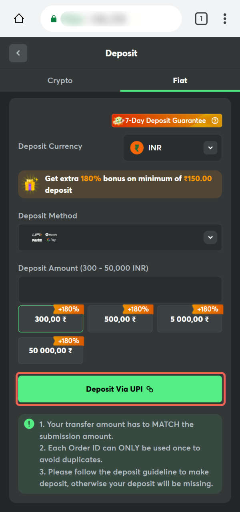
Task: Click the padlock icon in the address bar
Action: tap(54, 18)
